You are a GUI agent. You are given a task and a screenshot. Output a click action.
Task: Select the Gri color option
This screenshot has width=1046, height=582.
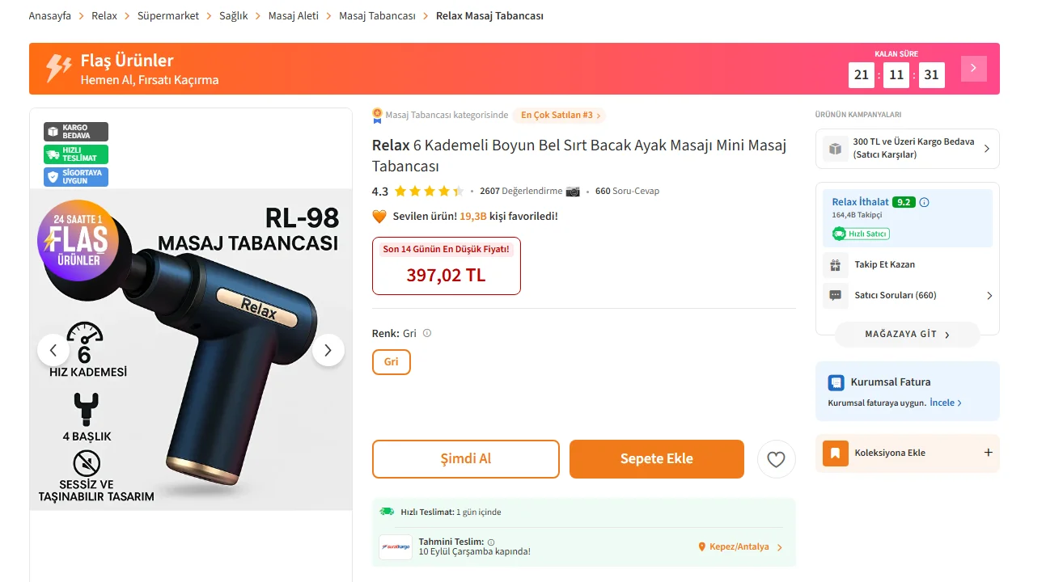coord(392,362)
